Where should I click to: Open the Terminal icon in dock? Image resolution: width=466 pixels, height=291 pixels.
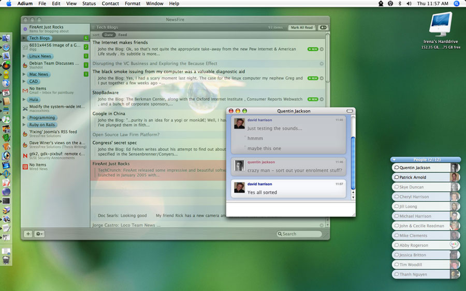point(6,201)
